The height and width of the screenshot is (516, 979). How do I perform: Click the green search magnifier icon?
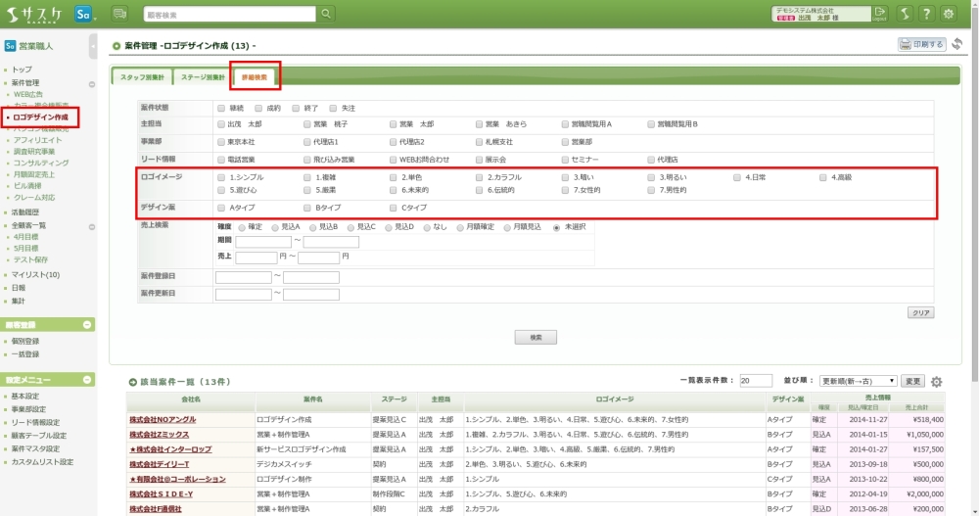coord(326,14)
